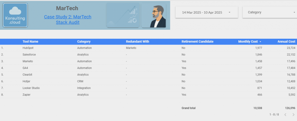The width and height of the screenshot is (297, 121).
Task: Select the HubSpot row cell
Action: (x=28, y=48)
